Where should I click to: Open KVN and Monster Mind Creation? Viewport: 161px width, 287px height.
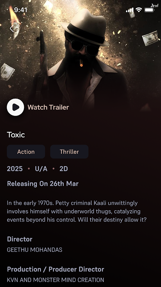tap(55, 280)
